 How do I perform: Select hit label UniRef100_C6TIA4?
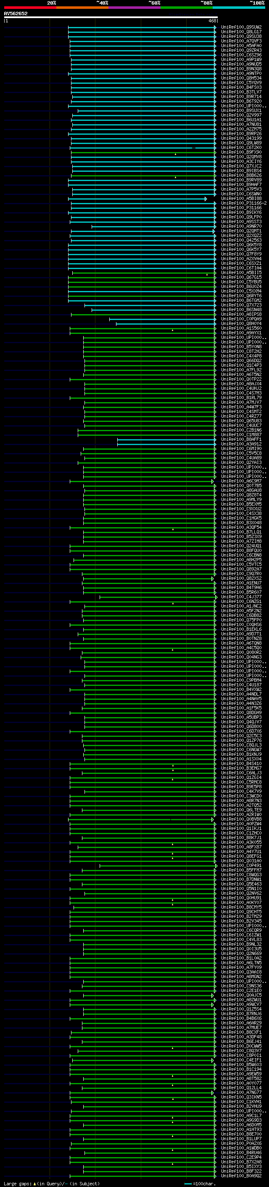(241, 268)
